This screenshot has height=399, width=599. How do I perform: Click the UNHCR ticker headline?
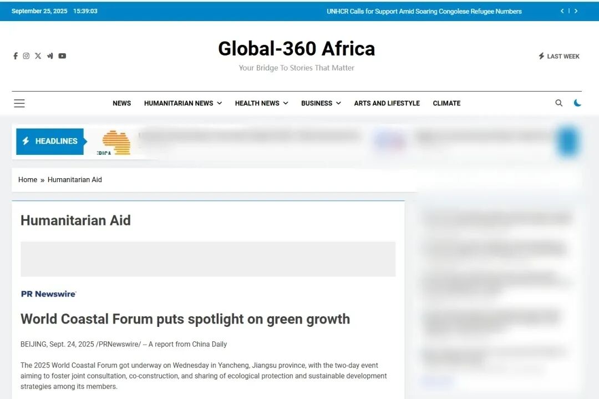[x=424, y=11]
